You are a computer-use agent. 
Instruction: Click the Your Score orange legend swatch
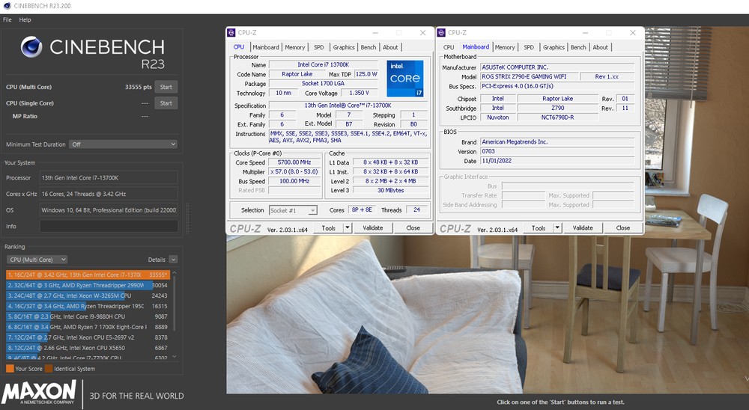point(10,368)
